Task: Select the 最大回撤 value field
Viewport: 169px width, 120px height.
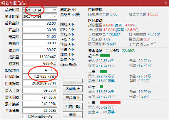Action: tap(40, 97)
